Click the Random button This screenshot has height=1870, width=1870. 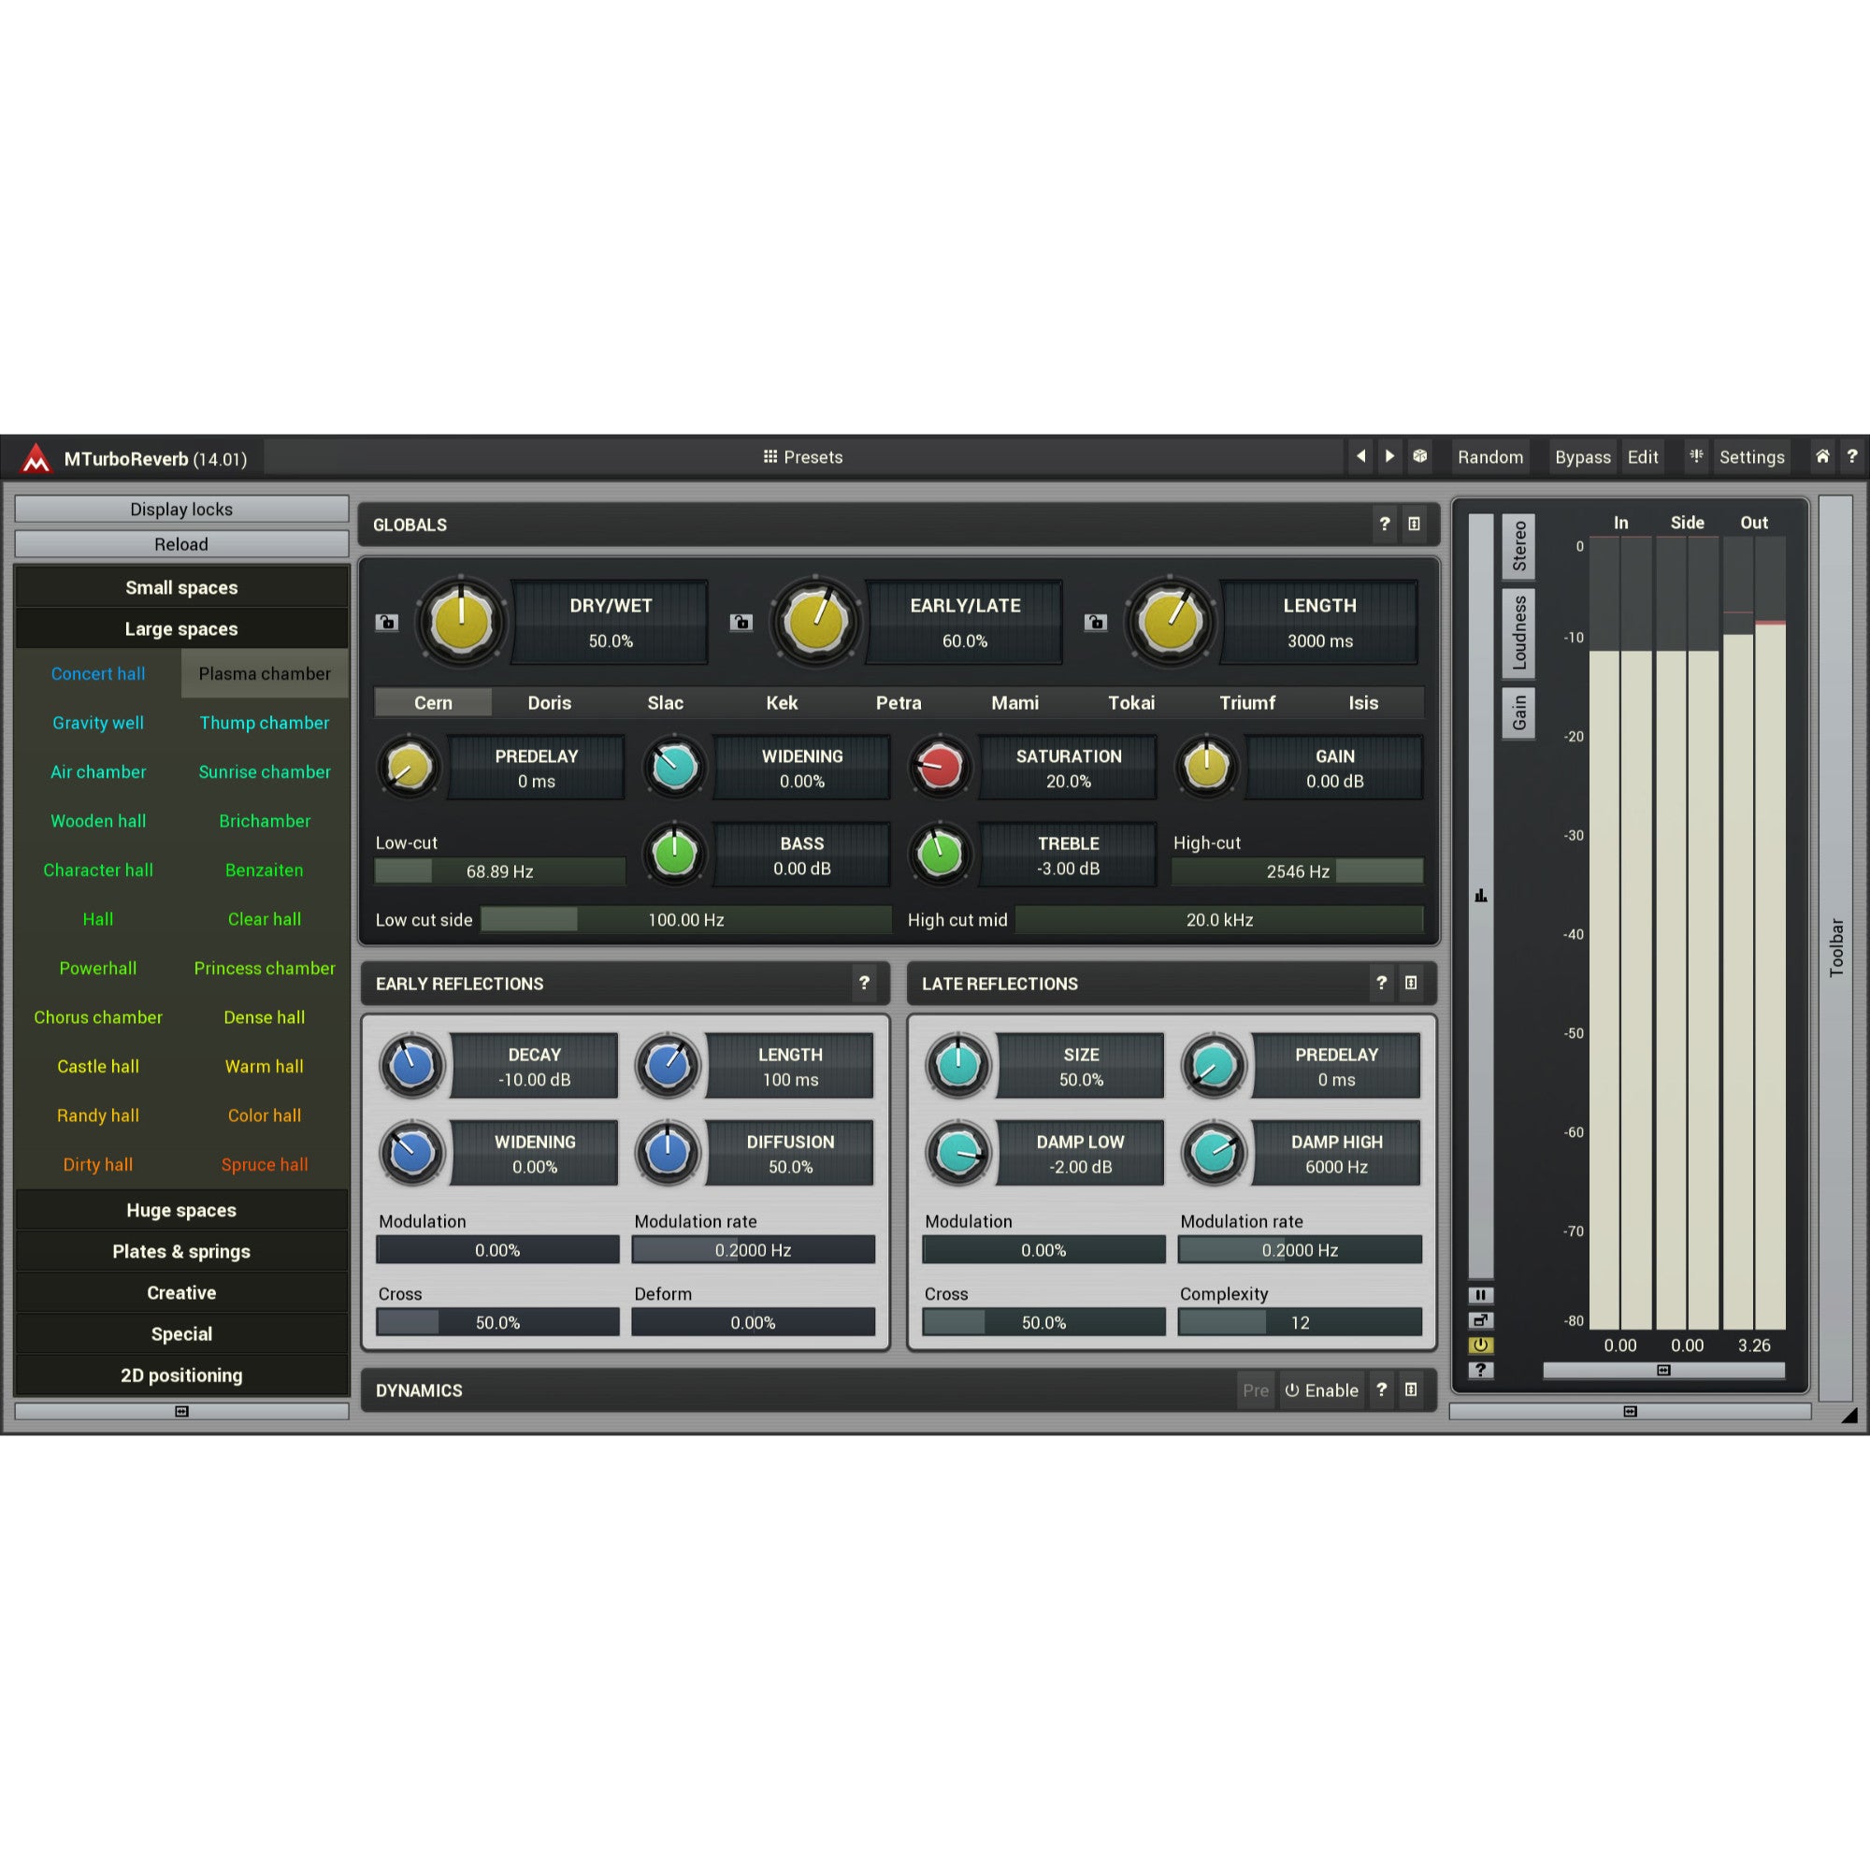(1490, 457)
